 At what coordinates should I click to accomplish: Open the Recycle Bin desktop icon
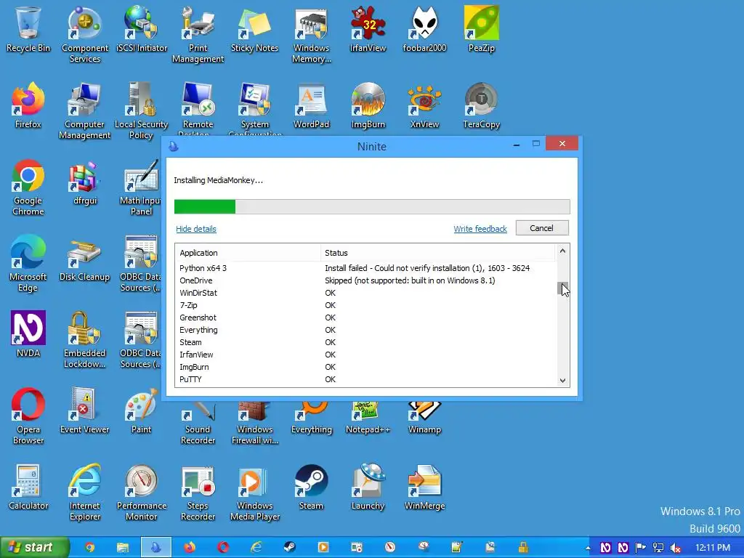(x=28, y=28)
